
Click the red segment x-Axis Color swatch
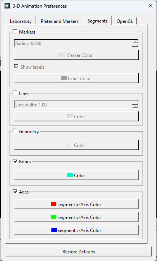[54, 204]
